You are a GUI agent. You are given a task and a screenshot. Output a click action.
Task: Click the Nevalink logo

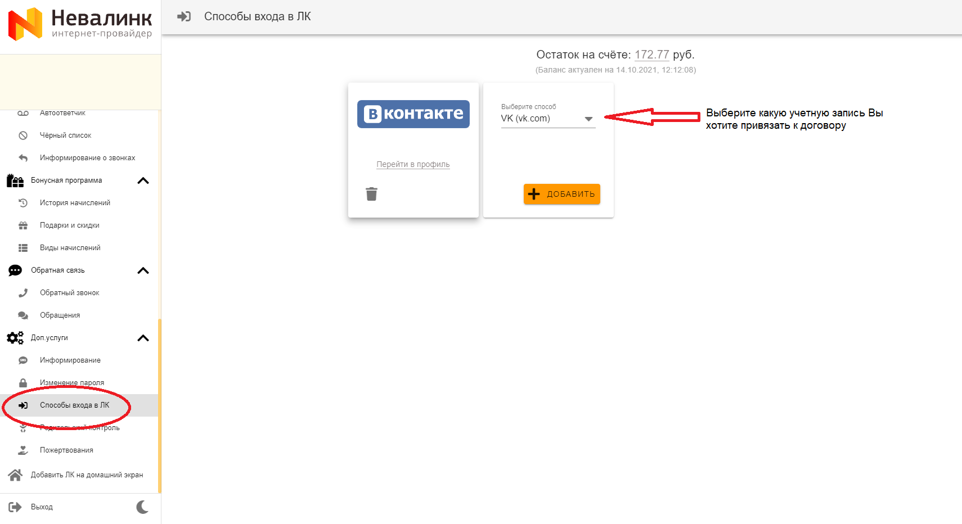(x=80, y=24)
